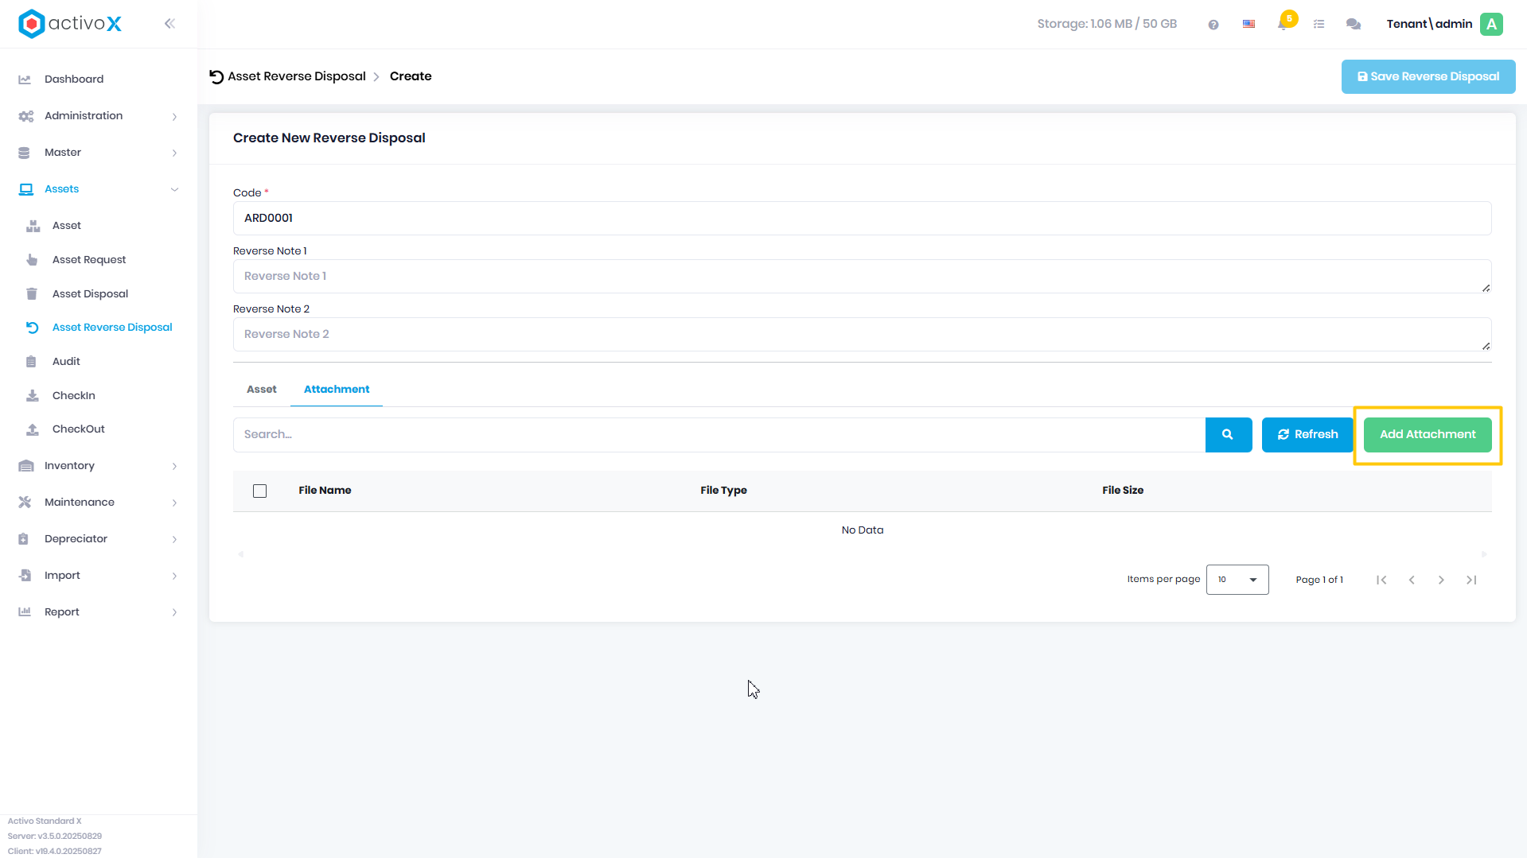Sort by File Type column header
Image resolution: width=1527 pixels, height=858 pixels.
coord(723,491)
